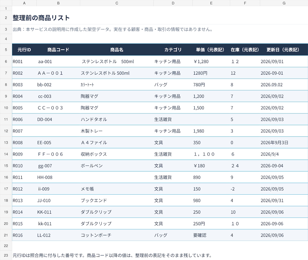The image size is (308, 260).
Task: Select half-width name ｶﾗｰﾄｰﾄ
Action: click(x=117, y=84)
